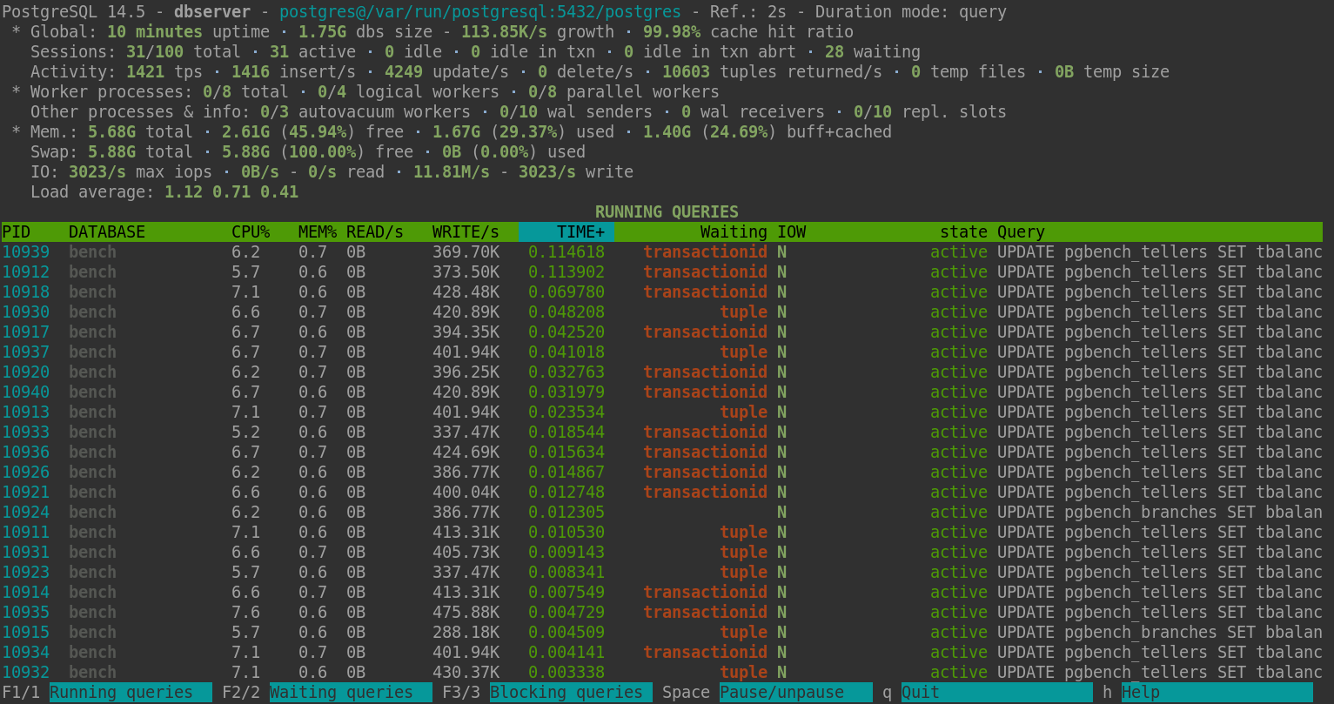The width and height of the screenshot is (1334, 704).
Task: Open the Waiting queries view
Action: (x=351, y=693)
